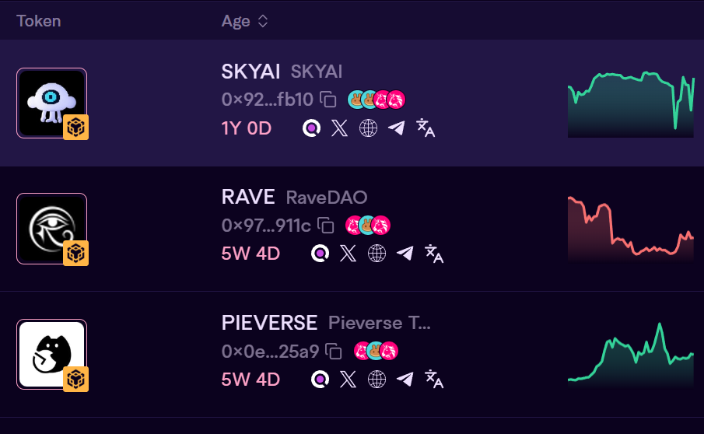Select the SKYAI token logo thumbnail

[x=52, y=103]
